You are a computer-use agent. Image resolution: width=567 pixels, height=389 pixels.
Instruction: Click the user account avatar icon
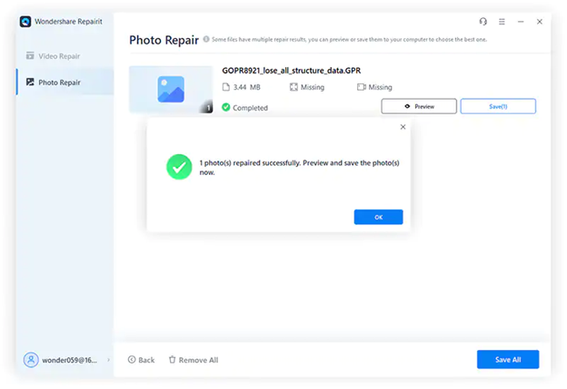(x=31, y=360)
